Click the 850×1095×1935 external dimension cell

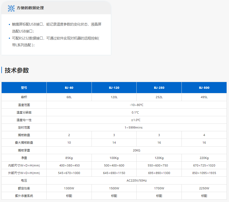pyautogui.click(x=204, y=173)
